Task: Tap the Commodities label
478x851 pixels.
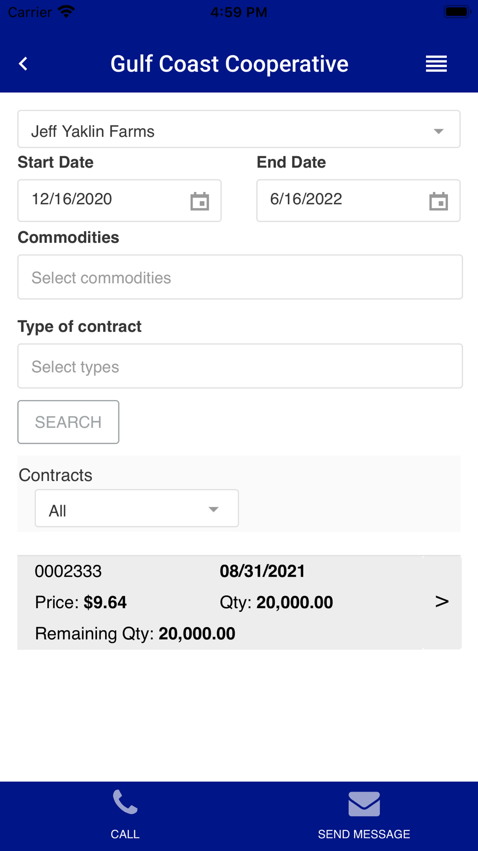Action: click(x=68, y=237)
